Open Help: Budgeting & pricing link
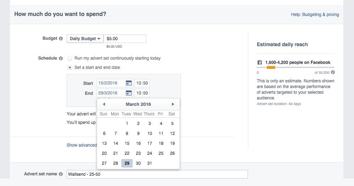 pos(315,15)
